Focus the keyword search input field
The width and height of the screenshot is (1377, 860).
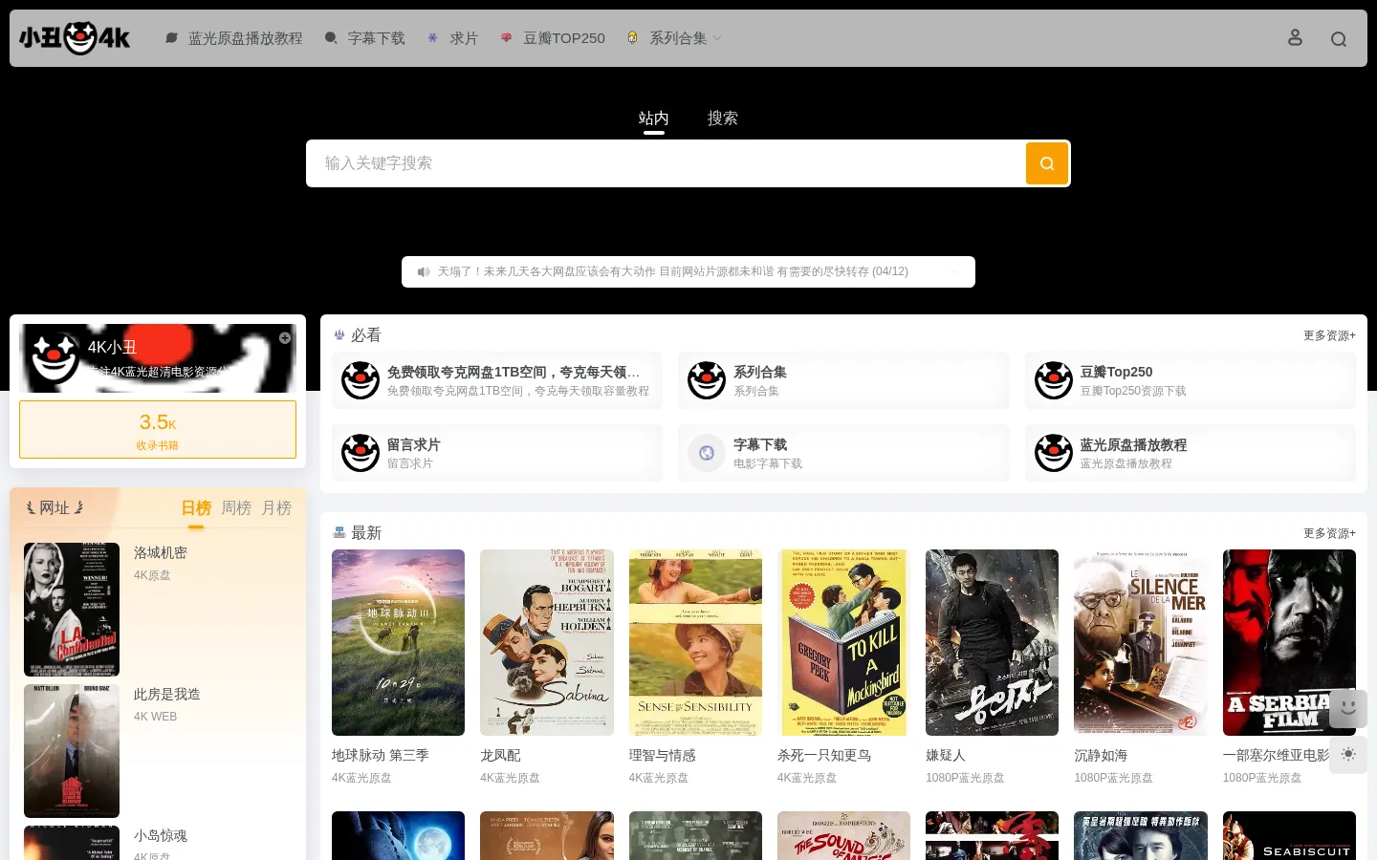point(666,163)
